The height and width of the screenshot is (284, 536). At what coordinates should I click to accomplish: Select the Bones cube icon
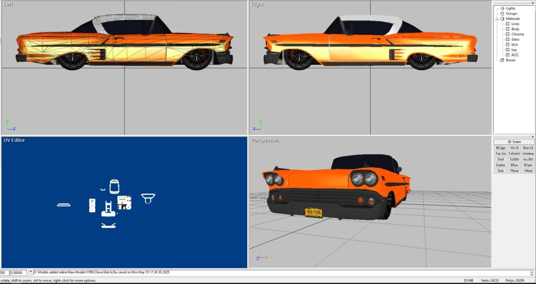coord(502,60)
